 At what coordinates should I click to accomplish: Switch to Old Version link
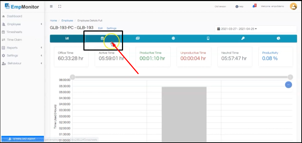click(x=220, y=7)
